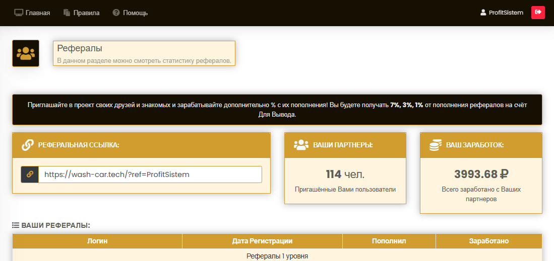
Task: Click the list icon beside Ваши рефералы
Action: 16,225
